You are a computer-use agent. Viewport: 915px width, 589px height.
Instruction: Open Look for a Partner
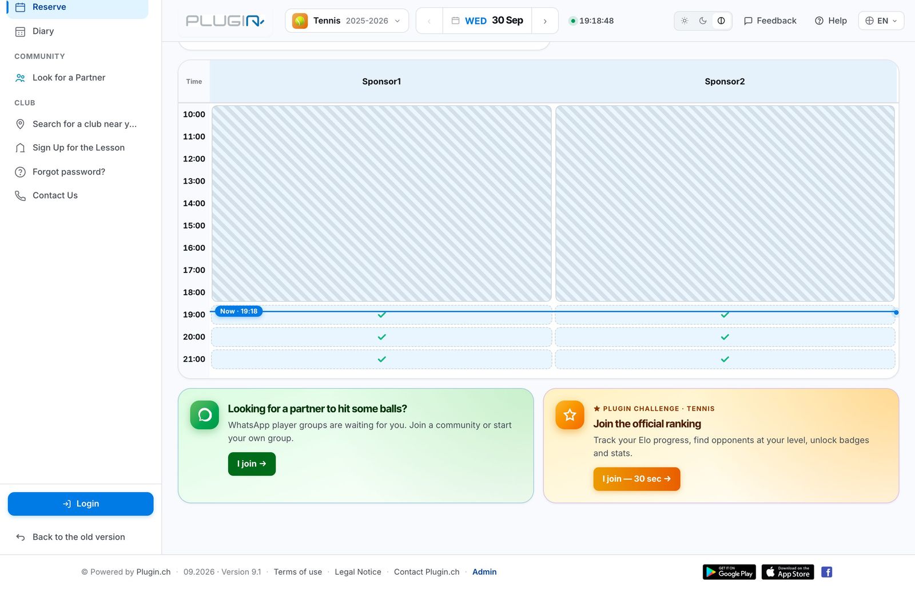coord(77,78)
